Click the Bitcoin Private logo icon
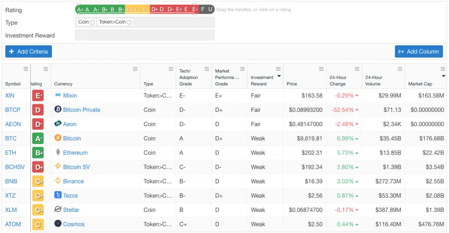The image size is (449, 233). coord(58,109)
